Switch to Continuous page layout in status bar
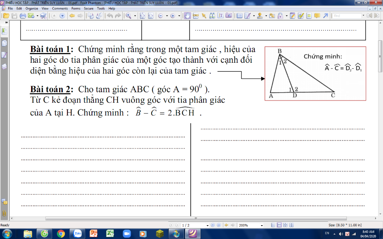The image size is (383, 239). (x=279, y=225)
